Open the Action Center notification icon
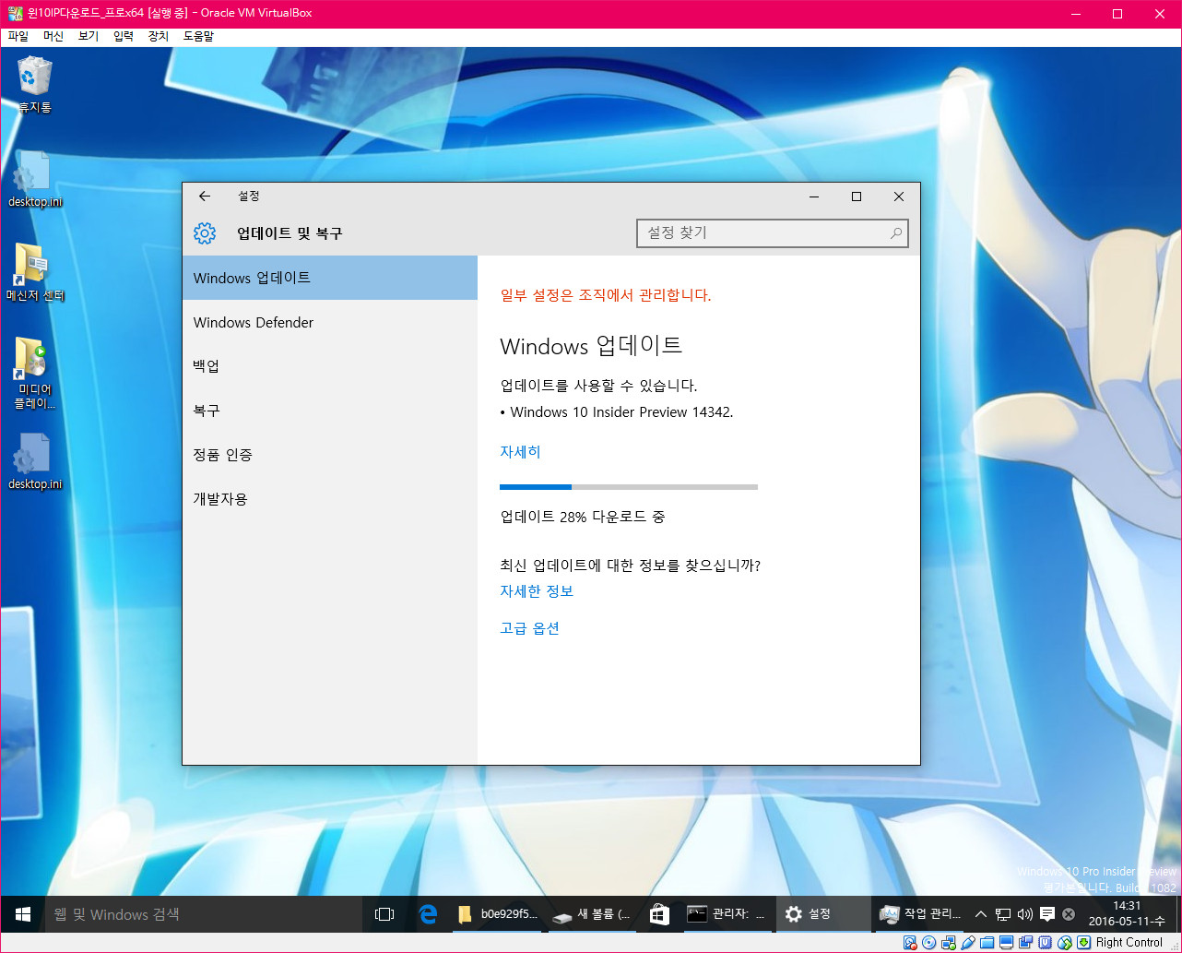 pos(1047,914)
